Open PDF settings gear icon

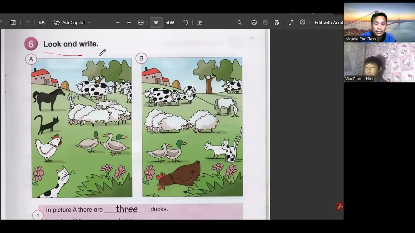point(302,22)
